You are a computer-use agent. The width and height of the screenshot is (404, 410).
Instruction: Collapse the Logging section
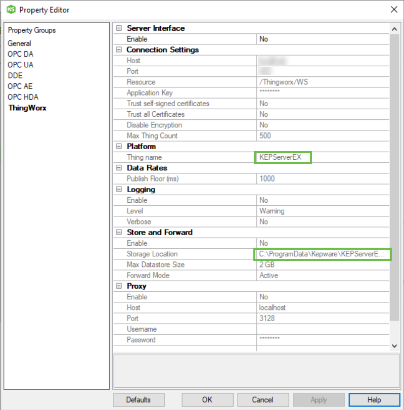(119, 190)
